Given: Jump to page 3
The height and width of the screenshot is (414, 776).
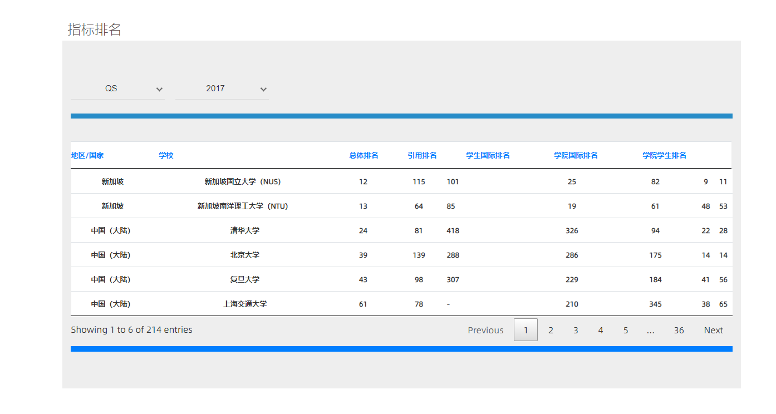Looking at the screenshot, I should click(576, 330).
